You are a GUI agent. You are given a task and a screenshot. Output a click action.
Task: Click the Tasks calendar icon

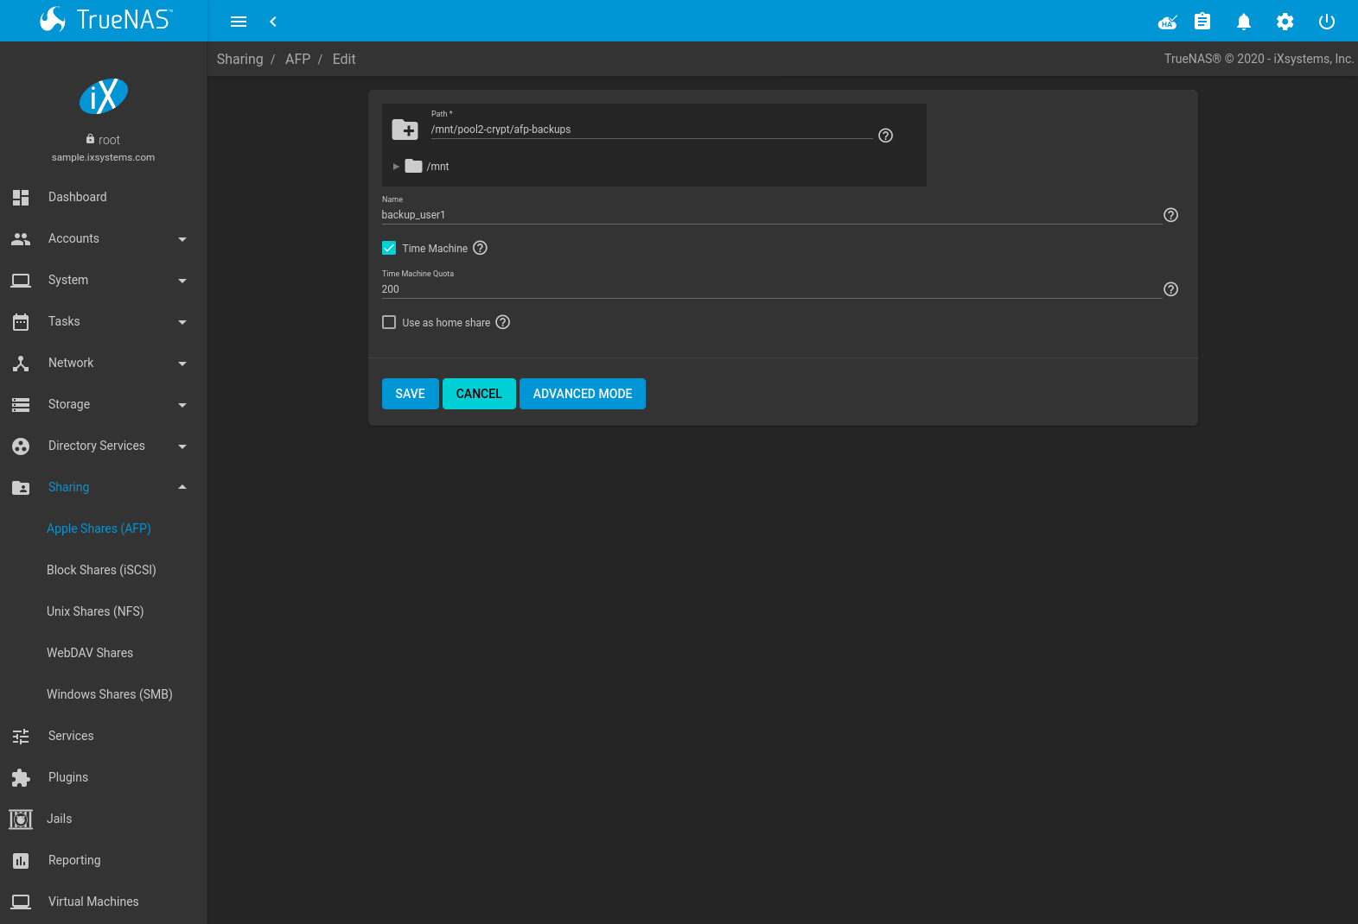[21, 321]
